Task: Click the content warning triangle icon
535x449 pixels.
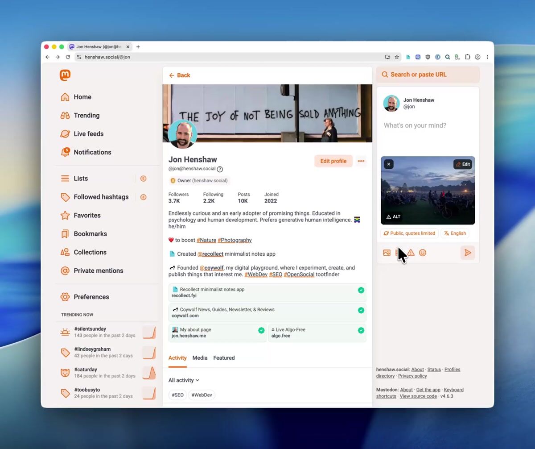Action: 411,253
